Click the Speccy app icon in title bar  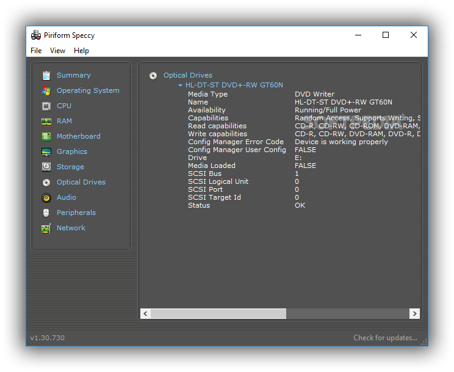pyautogui.click(x=36, y=35)
